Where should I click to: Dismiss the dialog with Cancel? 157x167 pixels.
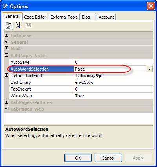tap(108, 158)
